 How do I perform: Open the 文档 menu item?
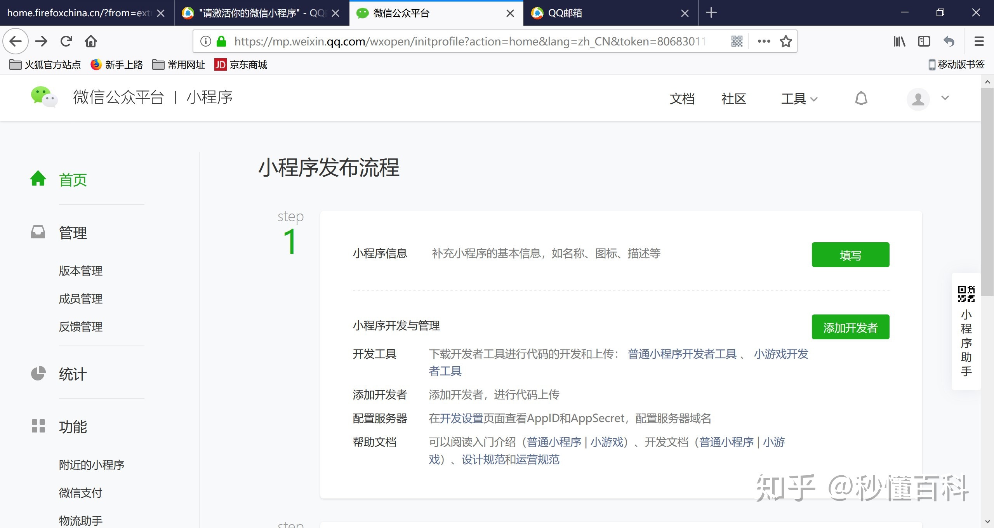[x=682, y=98]
